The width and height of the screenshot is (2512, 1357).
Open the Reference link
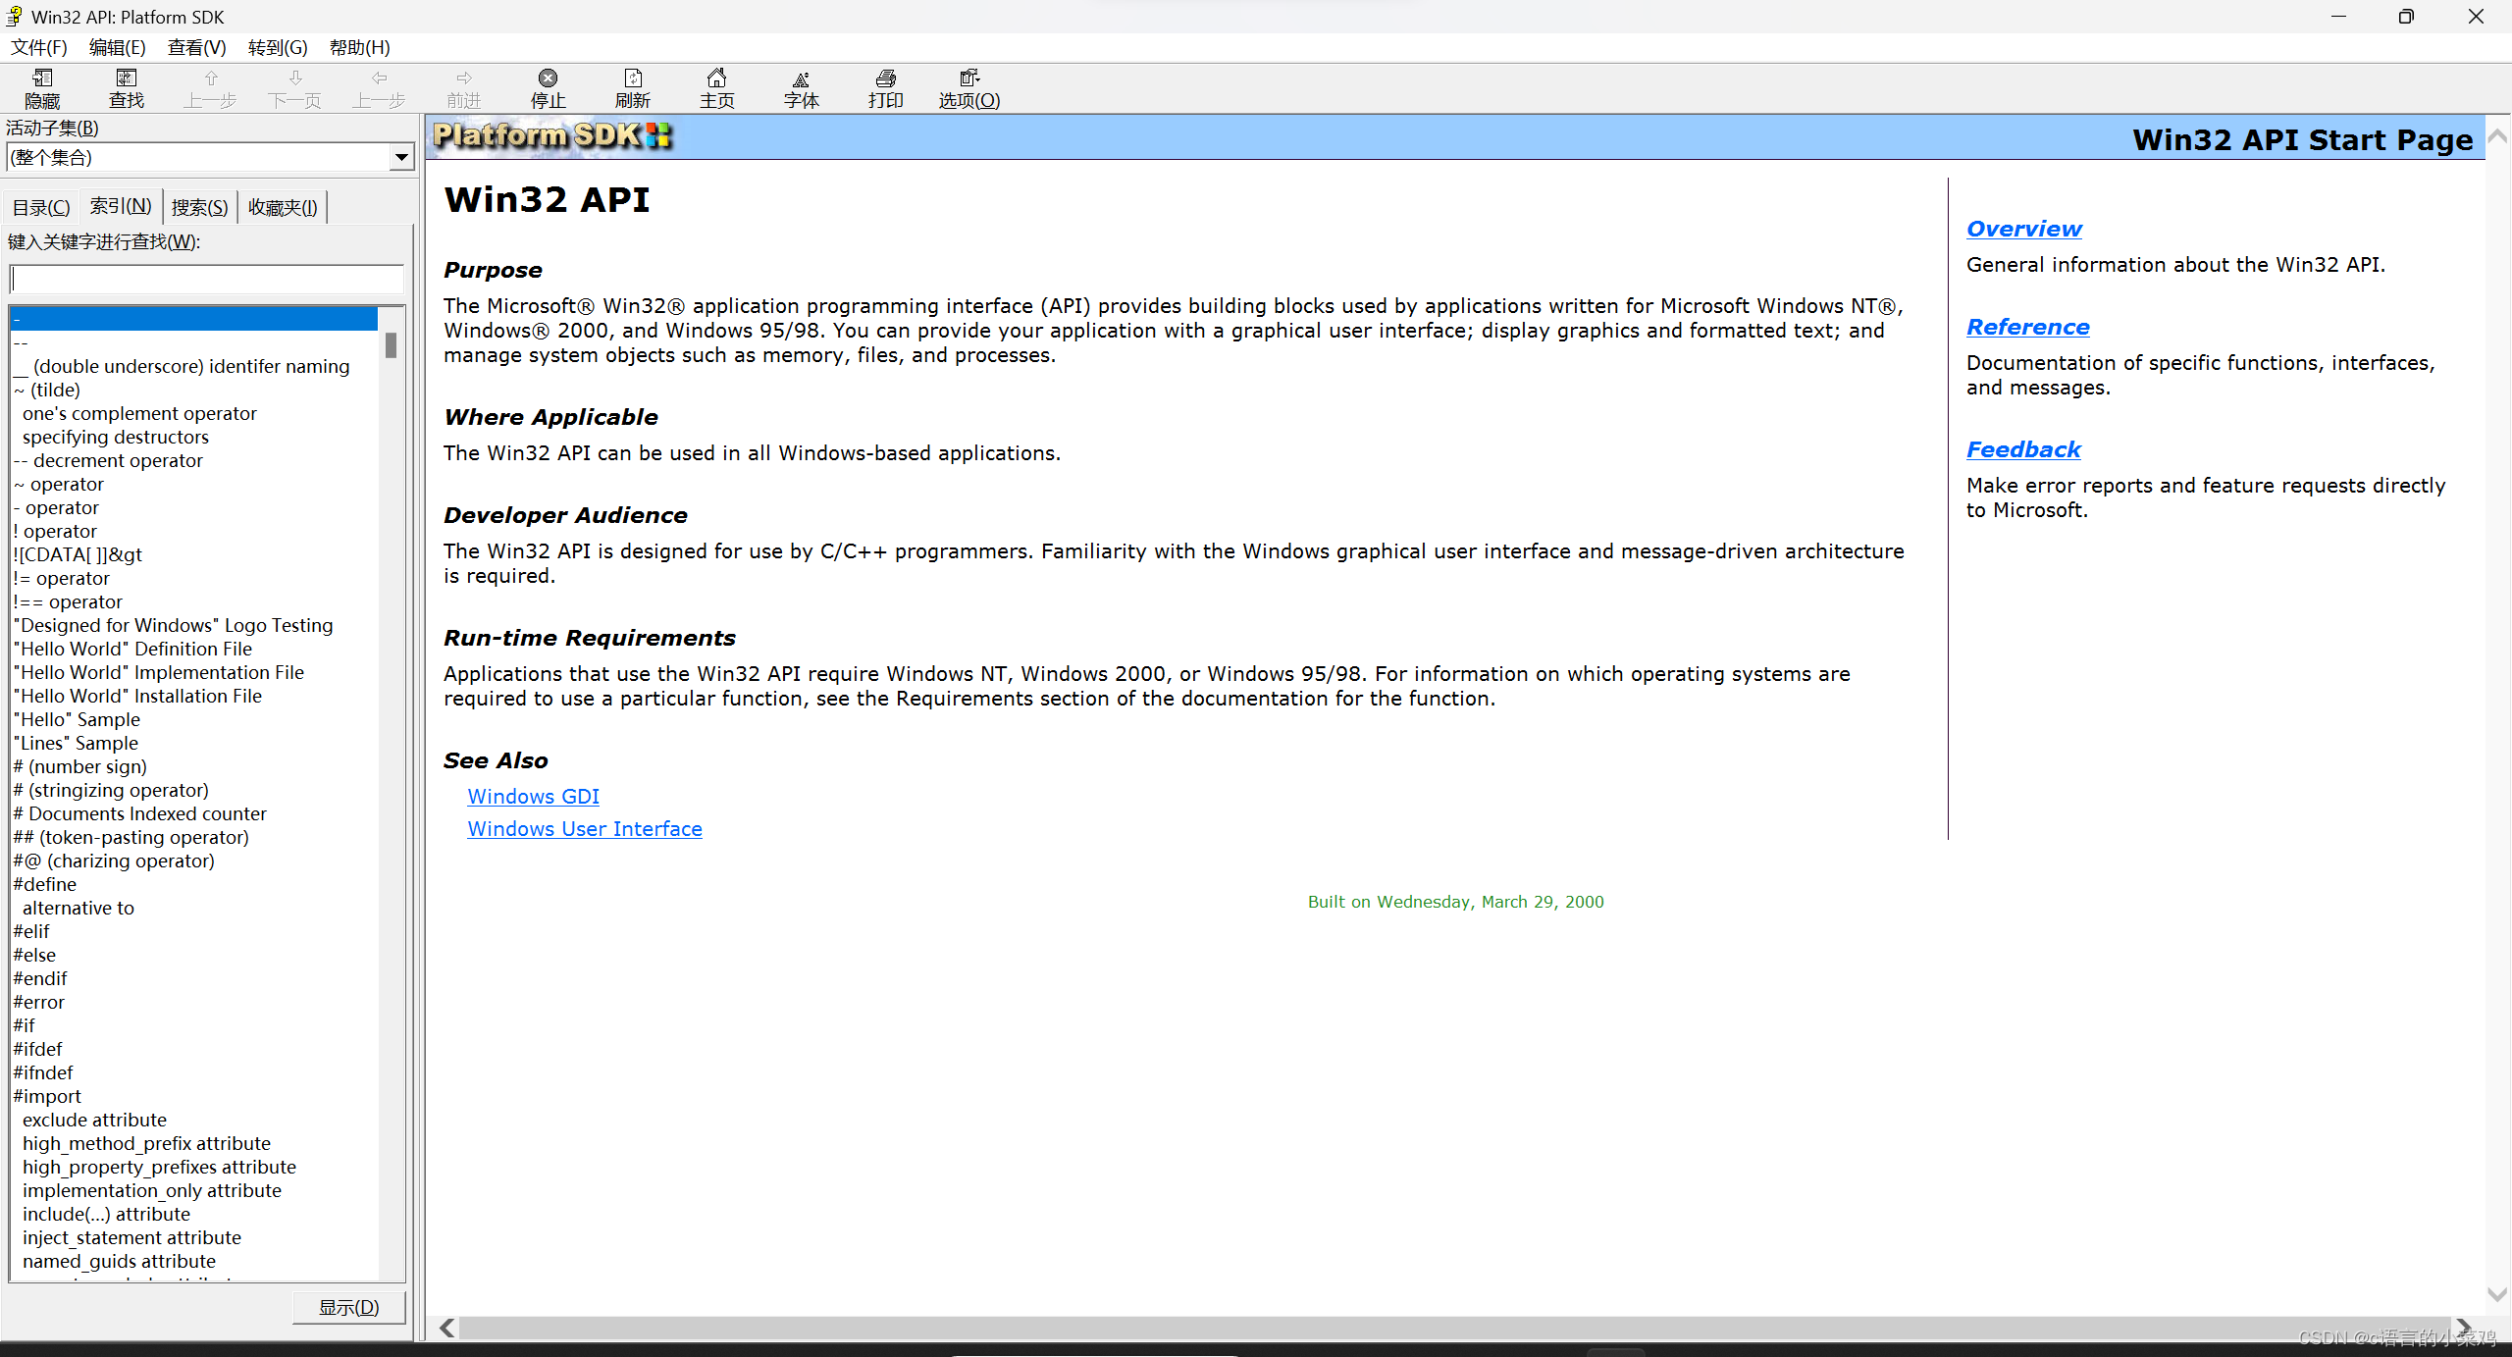pyautogui.click(x=2028, y=327)
